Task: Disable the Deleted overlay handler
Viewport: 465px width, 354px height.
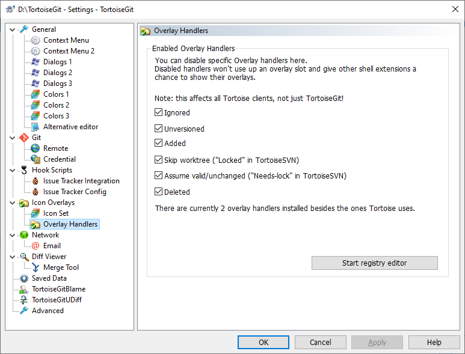Action: tap(159, 192)
